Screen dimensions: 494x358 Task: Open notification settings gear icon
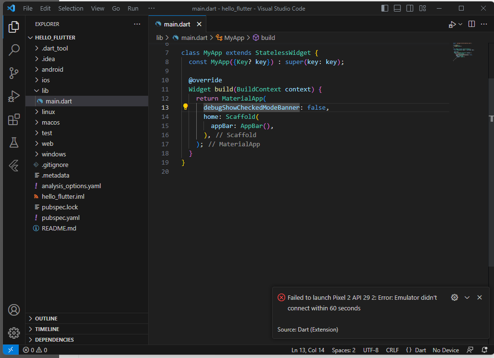(x=454, y=297)
